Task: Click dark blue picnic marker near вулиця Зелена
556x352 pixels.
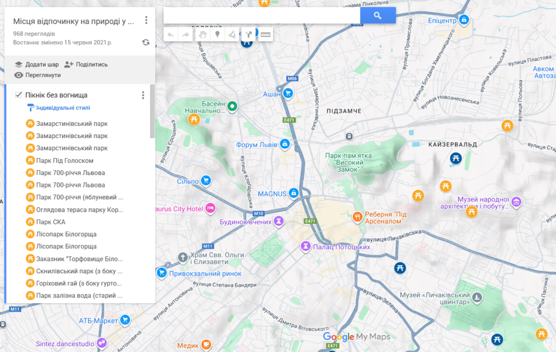Action: click(x=400, y=268)
